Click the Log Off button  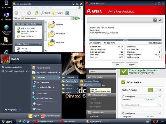click(x=34, y=116)
